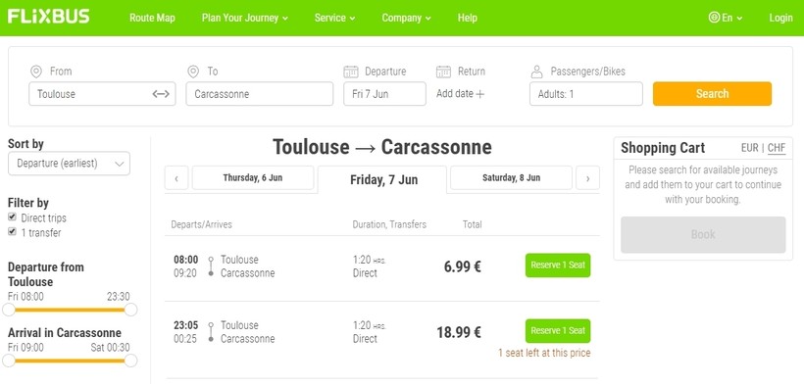
Task: Select the Saturday, 8 Jun tab
Action: tap(511, 178)
